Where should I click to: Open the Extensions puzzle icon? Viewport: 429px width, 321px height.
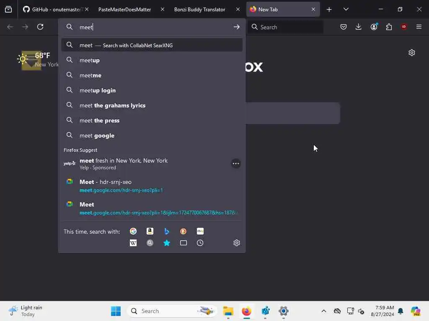click(389, 27)
